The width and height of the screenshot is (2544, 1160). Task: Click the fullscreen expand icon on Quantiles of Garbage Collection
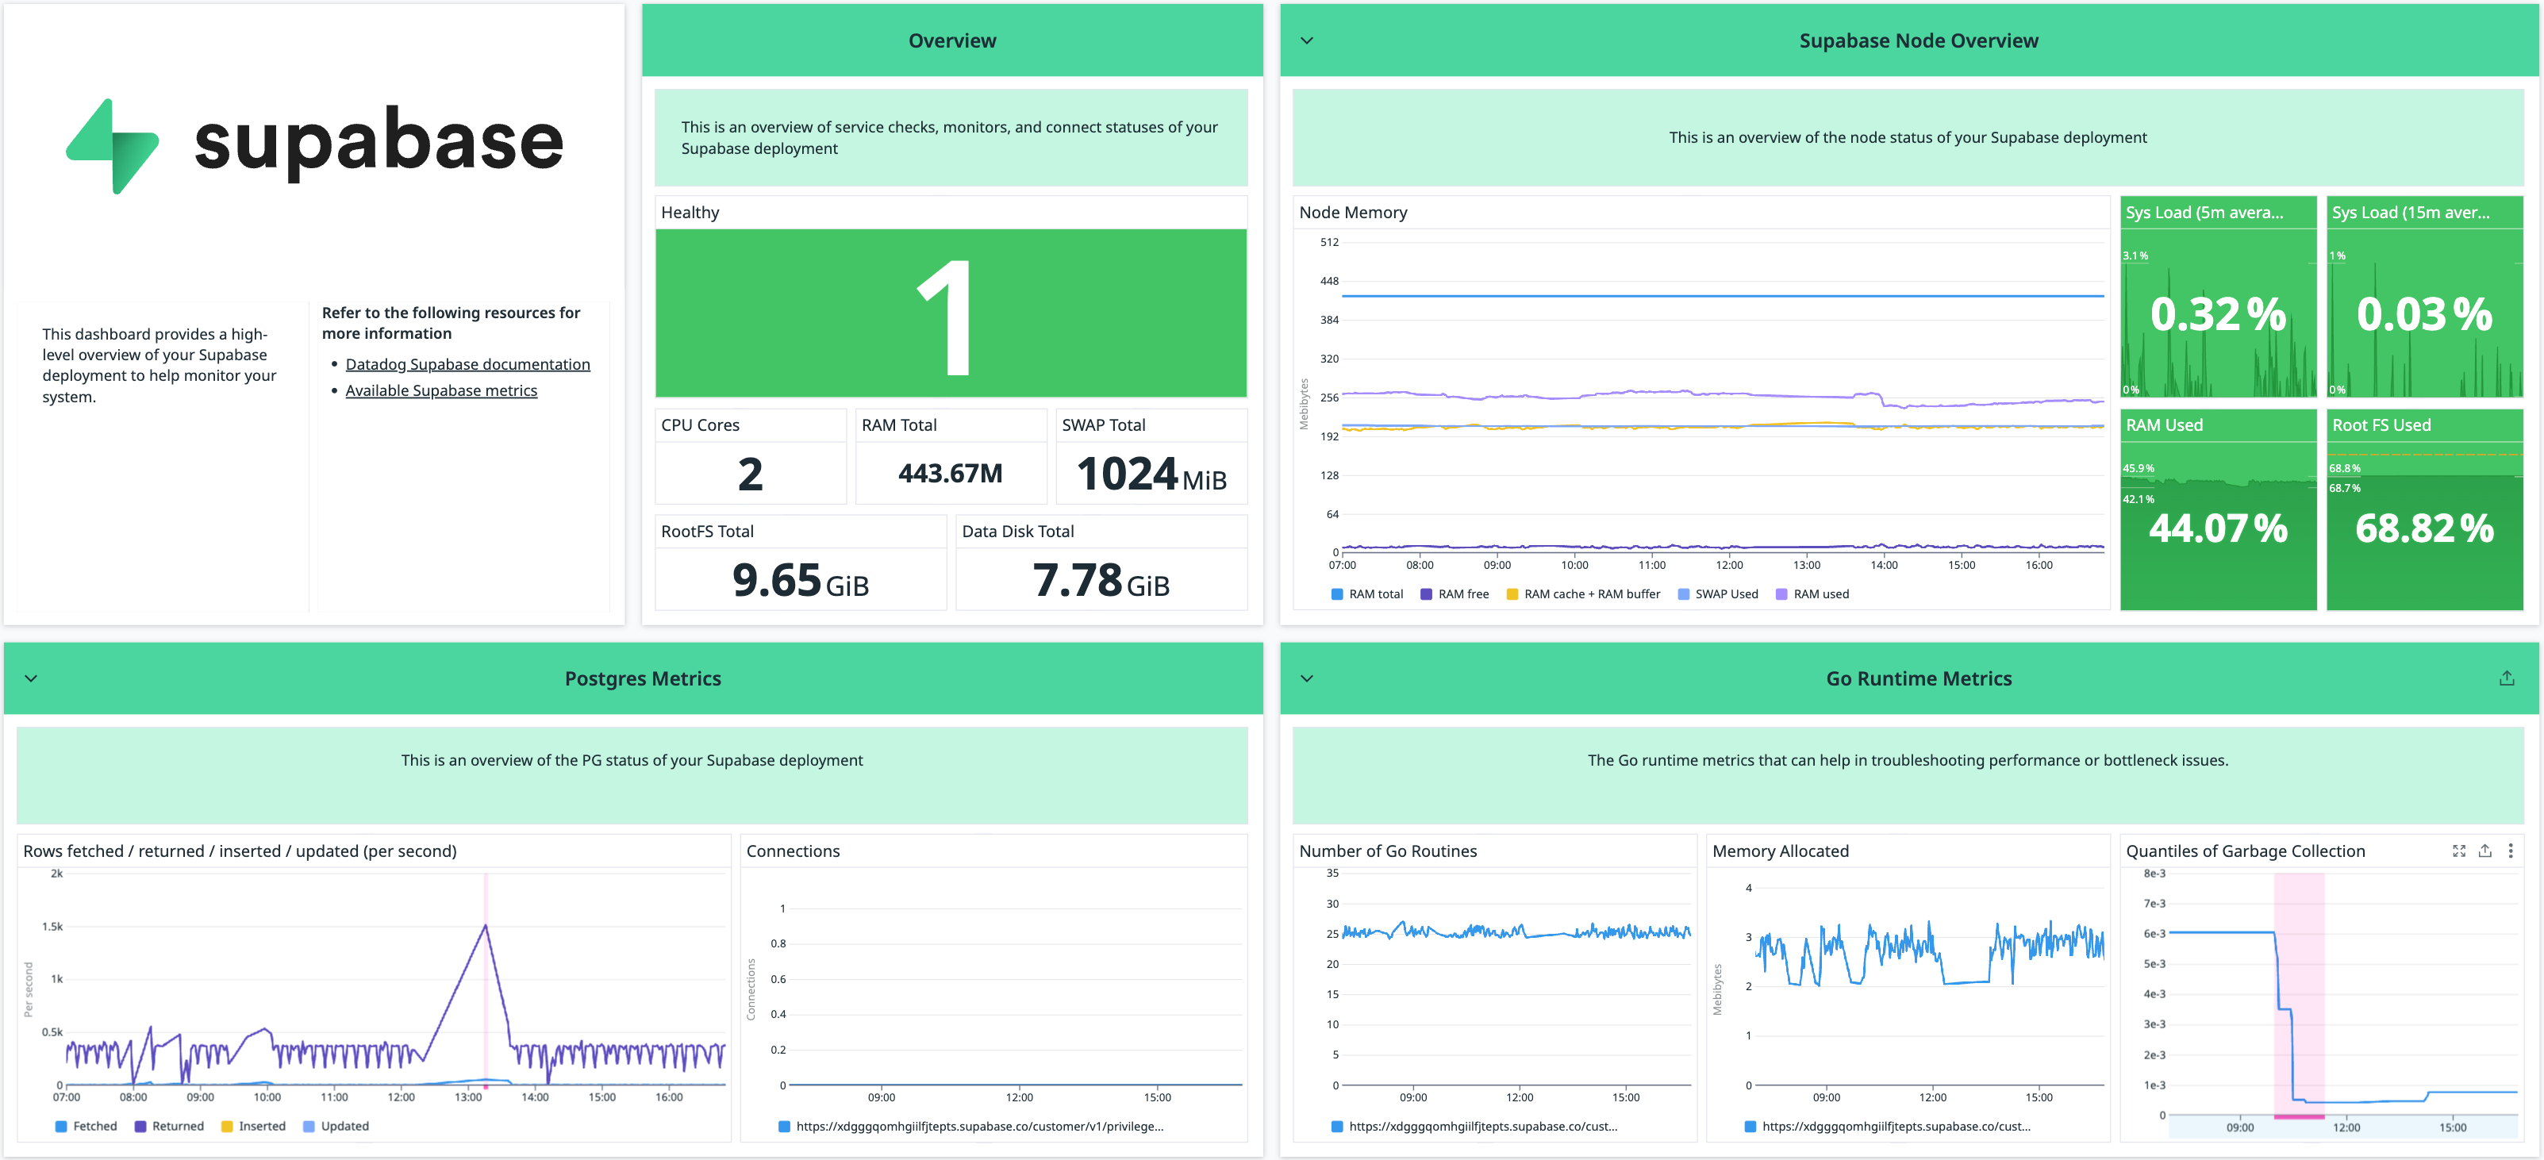point(2458,850)
